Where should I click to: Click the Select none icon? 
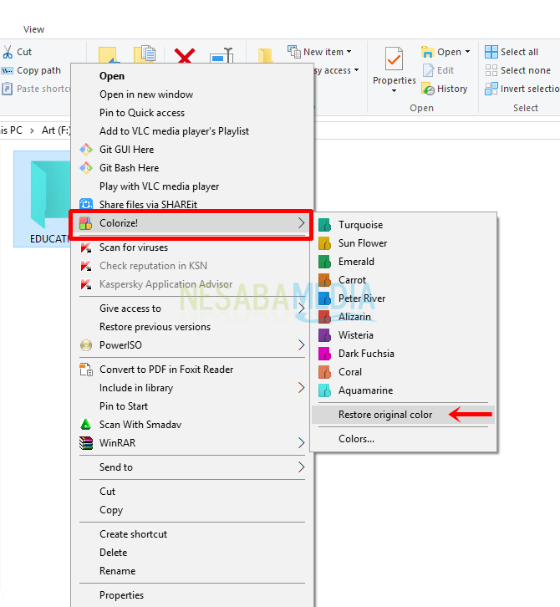click(491, 70)
